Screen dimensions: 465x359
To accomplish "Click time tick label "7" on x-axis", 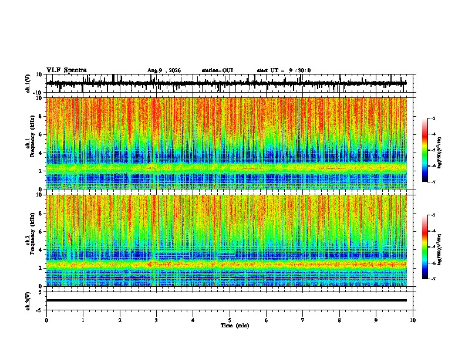I will [x=303, y=320].
